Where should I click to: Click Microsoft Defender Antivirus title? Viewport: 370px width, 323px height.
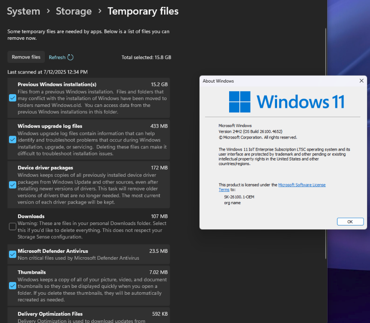pyautogui.click(x=53, y=251)
